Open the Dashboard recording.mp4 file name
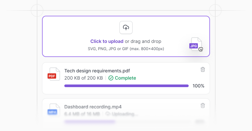The image size is (252, 131). pyautogui.click(x=93, y=107)
